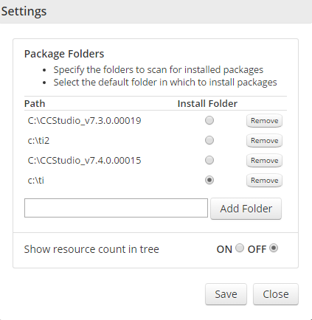
Task: Save the settings
Action: (226, 294)
